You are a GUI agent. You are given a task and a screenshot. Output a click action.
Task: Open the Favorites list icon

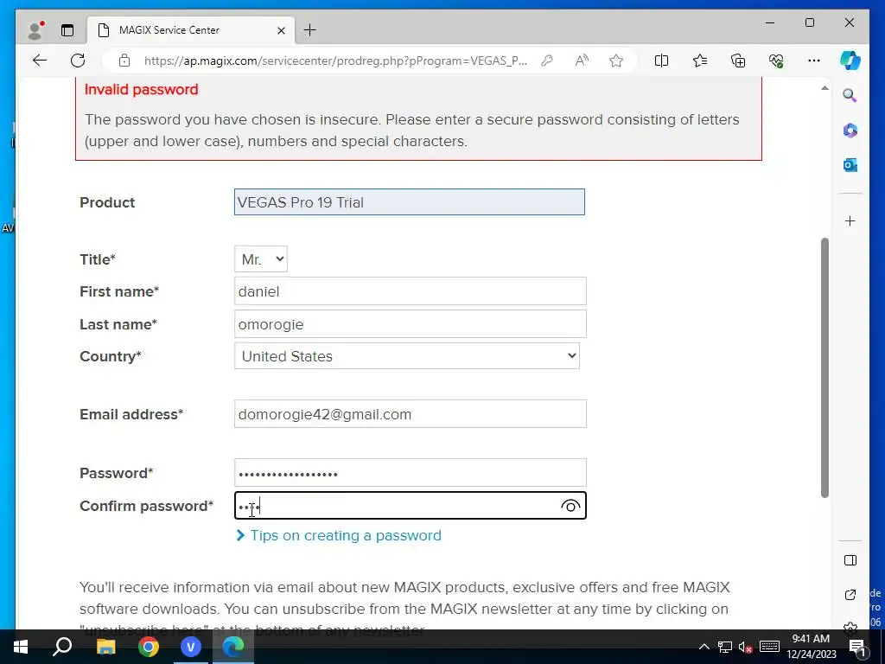[x=700, y=61]
